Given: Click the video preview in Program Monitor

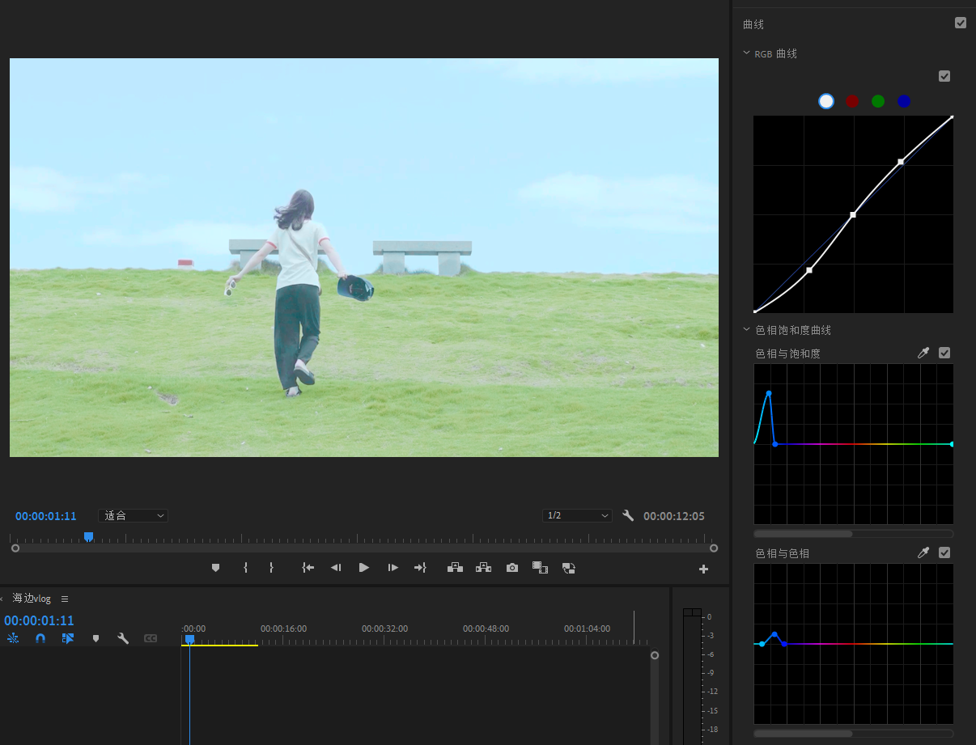Looking at the screenshot, I should [x=364, y=257].
